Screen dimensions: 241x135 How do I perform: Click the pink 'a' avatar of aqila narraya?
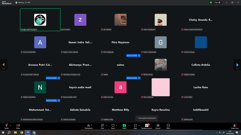120,87
